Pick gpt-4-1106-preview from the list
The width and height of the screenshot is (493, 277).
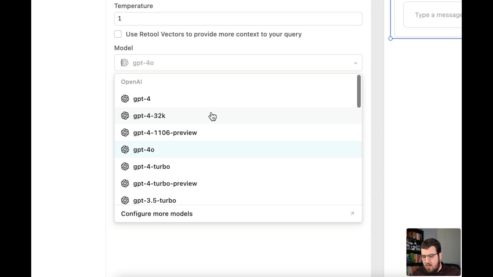(165, 133)
